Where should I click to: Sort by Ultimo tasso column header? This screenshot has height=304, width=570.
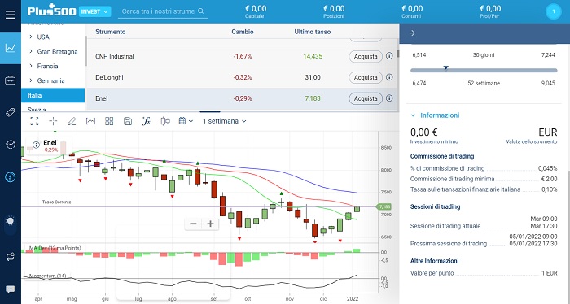[x=313, y=32]
